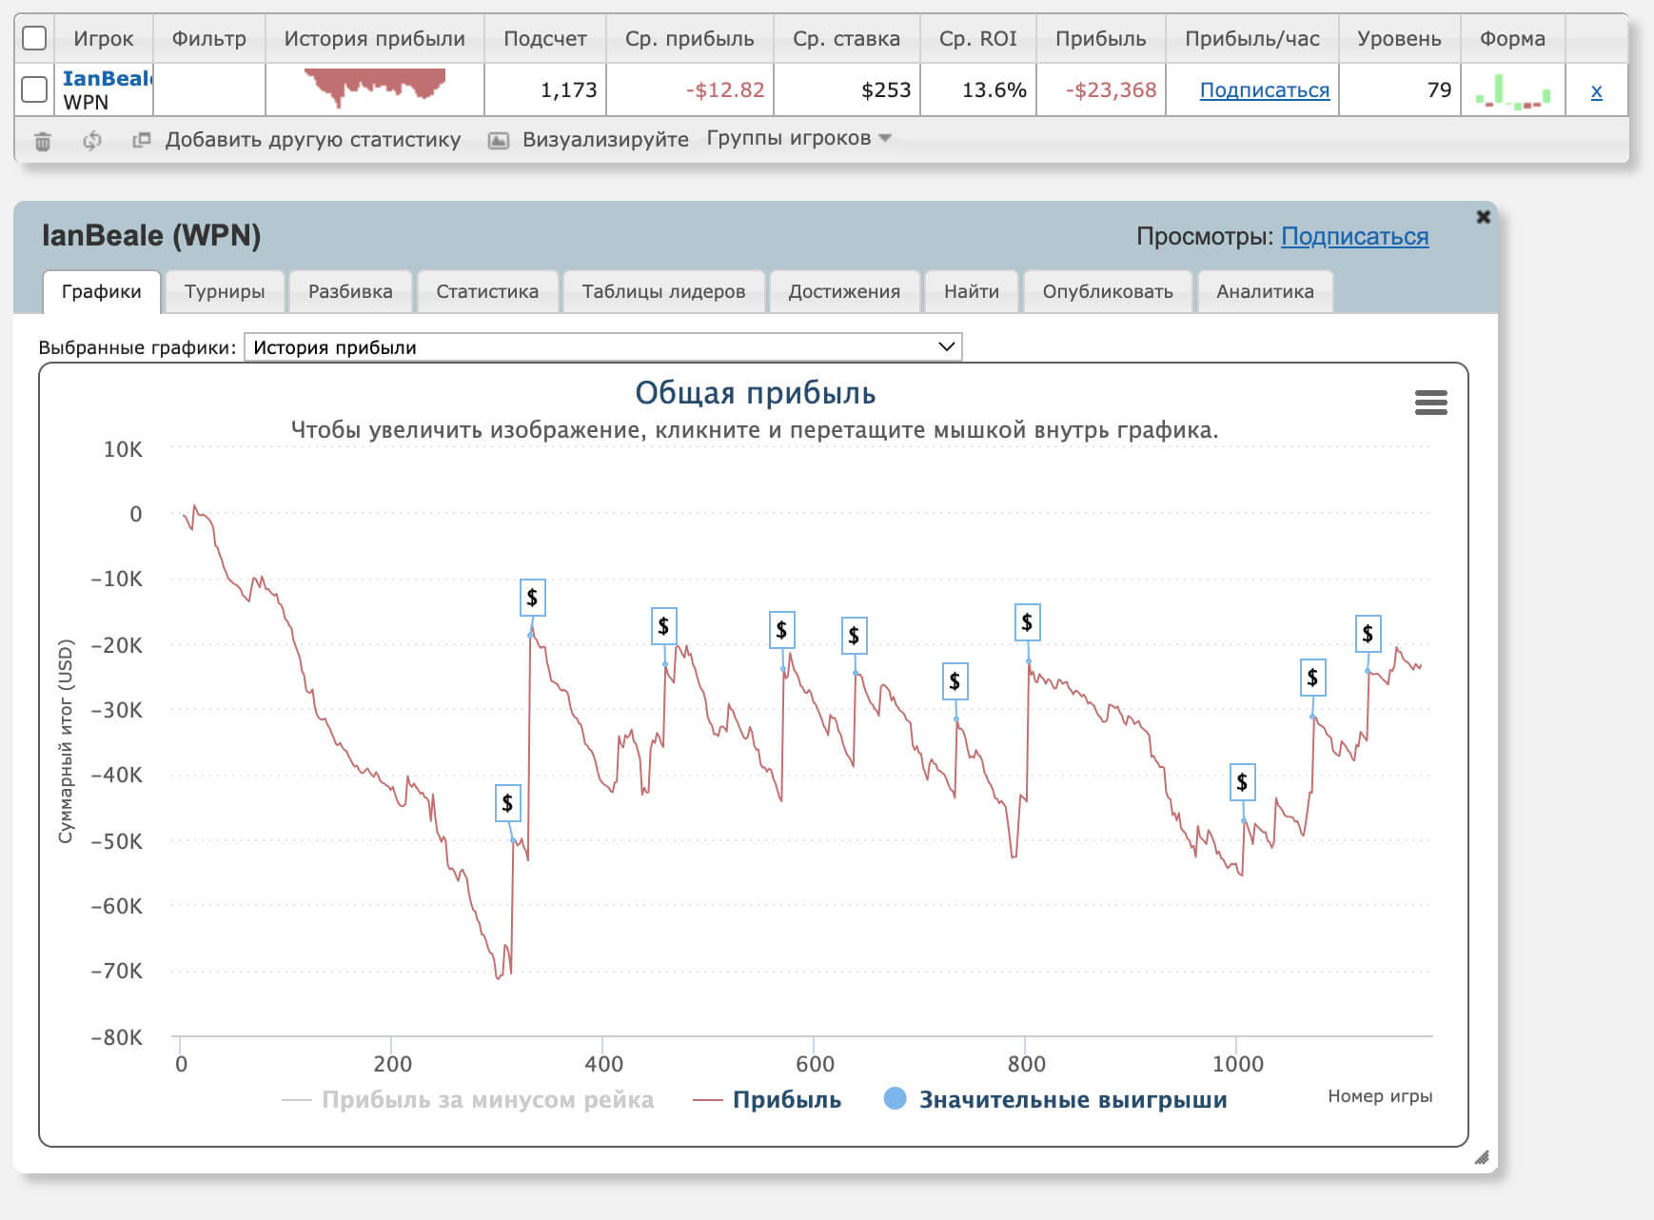The image size is (1654, 1220).
Task: Close the IanBeale panel with X icon
Action: (1483, 217)
